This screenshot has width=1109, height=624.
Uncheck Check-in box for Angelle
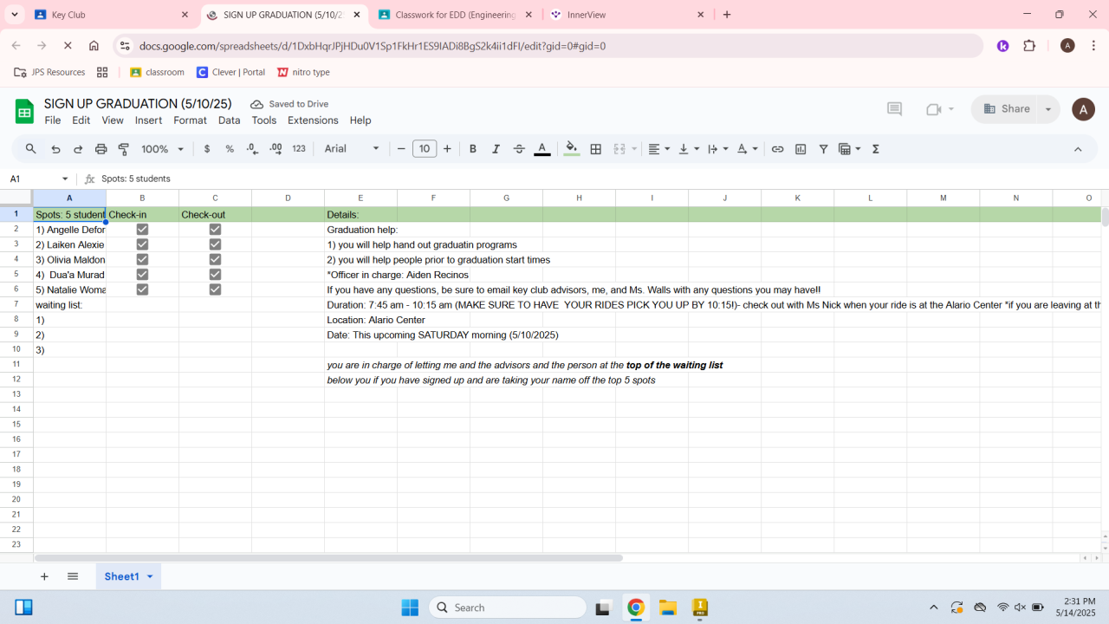pos(142,230)
